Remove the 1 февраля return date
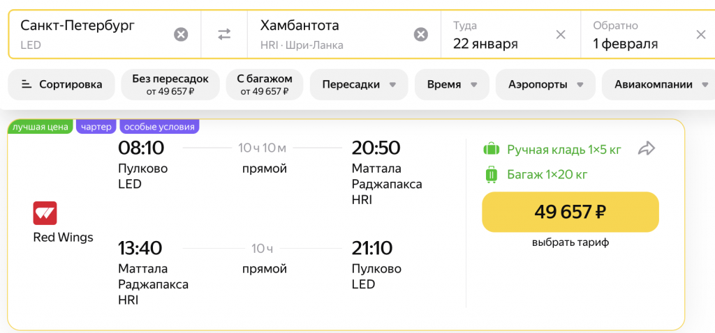The image size is (715, 333). [x=701, y=34]
